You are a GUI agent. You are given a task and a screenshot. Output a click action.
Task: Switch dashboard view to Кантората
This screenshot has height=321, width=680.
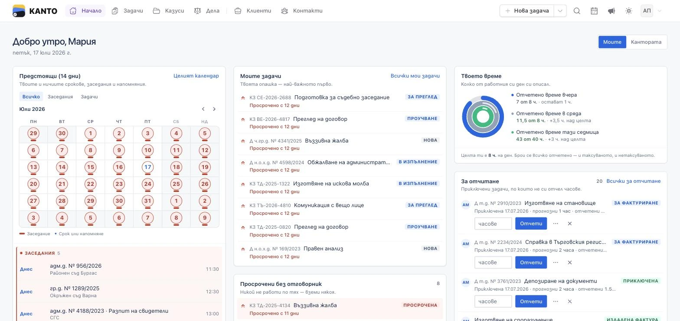tap(646, 42)
